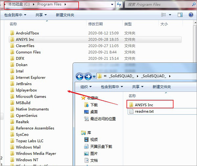197x166 pixels.
Task: Sort by 名称 column in Program Files window
Action: (13, 24)
